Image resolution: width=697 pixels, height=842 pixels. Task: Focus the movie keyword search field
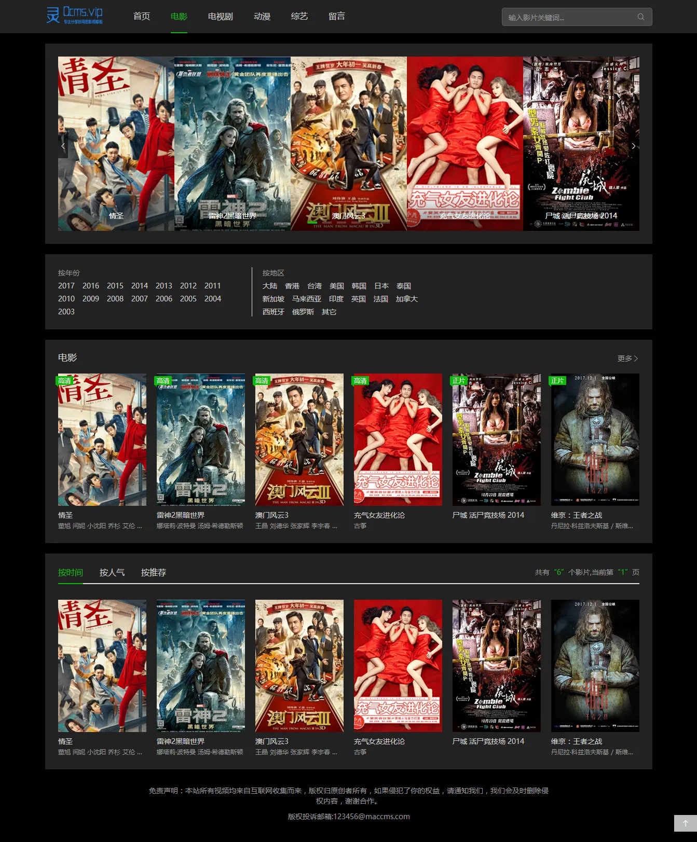pyautogui.click(x=577, y=17)
